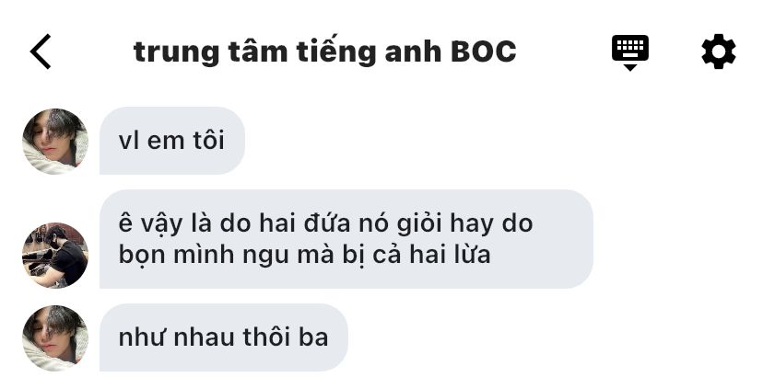The height and width of the screenshot is (377, 763).
Task: Open chat settings via the gear icon
Action: pos(719,51)
